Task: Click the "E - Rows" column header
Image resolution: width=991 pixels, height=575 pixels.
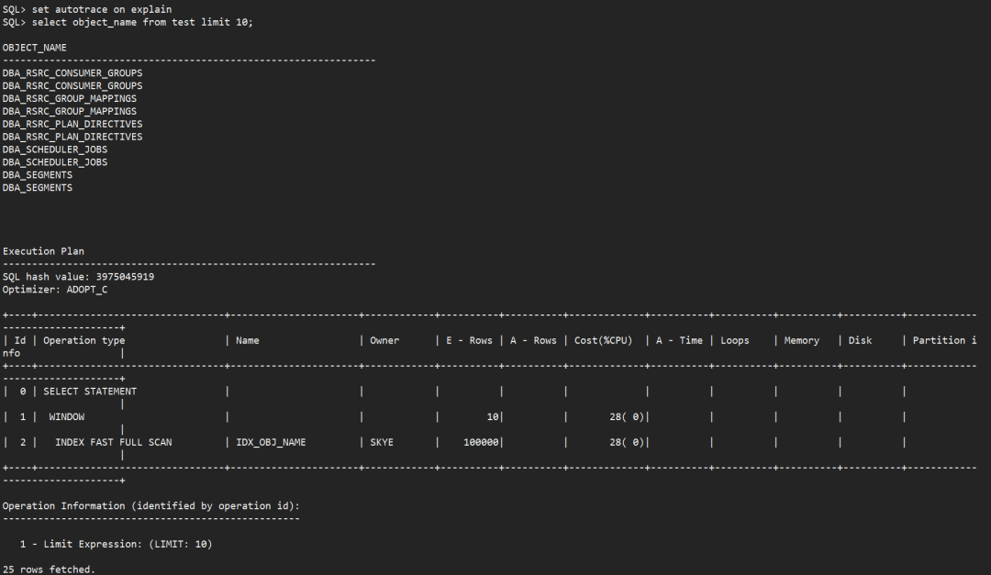Action: 469,340
